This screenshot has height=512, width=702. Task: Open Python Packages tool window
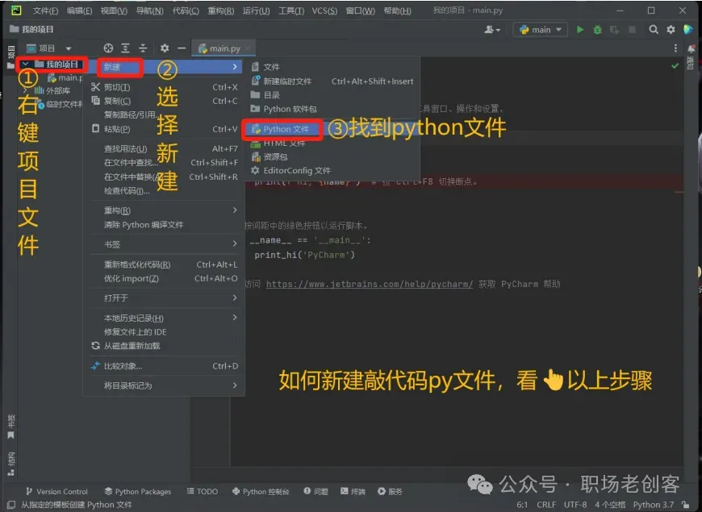[x=138, y=491]
